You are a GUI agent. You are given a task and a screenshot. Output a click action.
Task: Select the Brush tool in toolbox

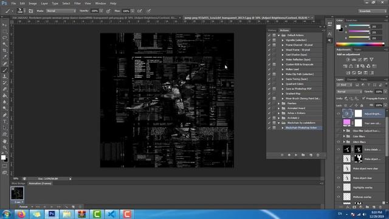pyautogui.click(x=4, y=71)
